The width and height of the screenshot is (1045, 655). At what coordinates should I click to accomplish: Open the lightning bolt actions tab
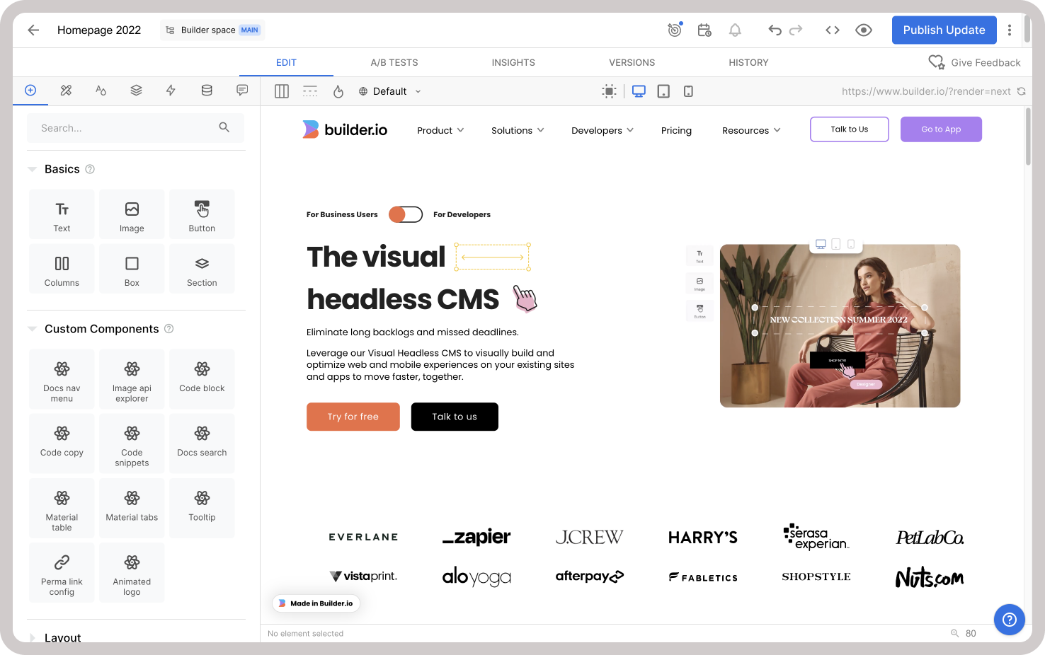coord(171,90)
